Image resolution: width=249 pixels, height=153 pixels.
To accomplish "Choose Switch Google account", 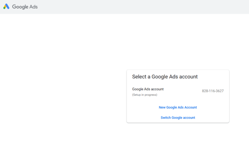I will tap(178, 118).
